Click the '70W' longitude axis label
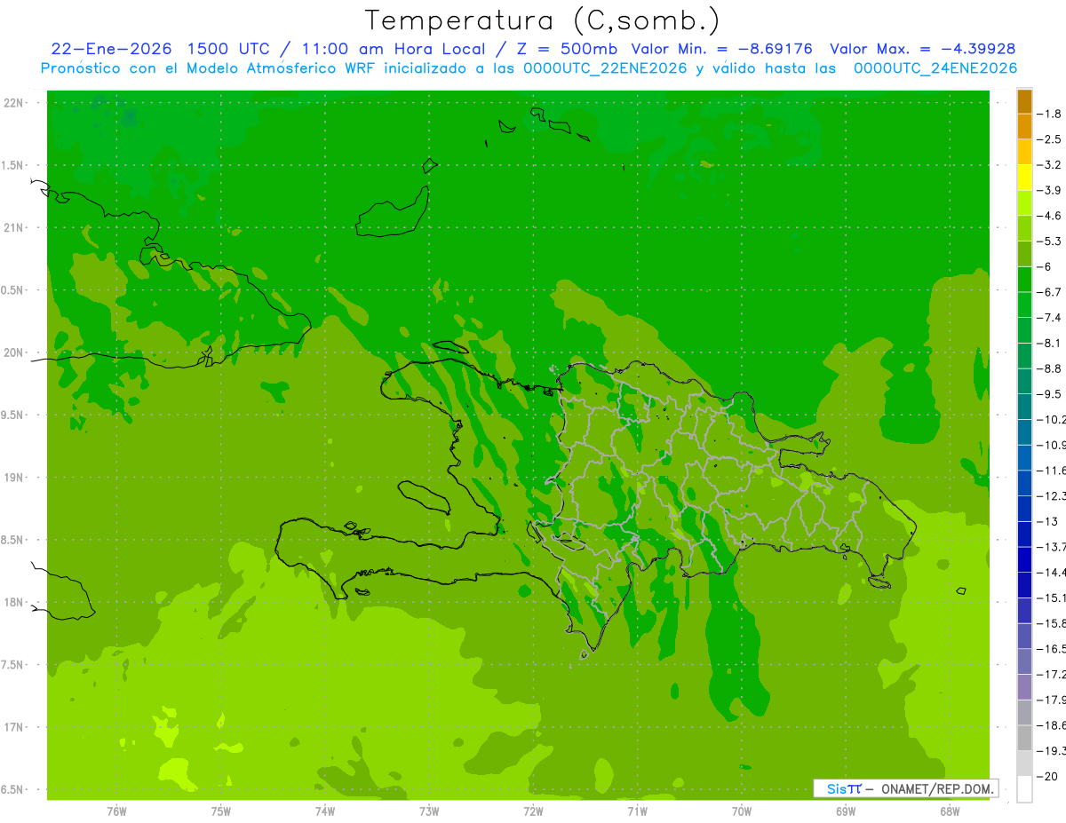The image size is (1066, 823). click(x=742, y=811)
